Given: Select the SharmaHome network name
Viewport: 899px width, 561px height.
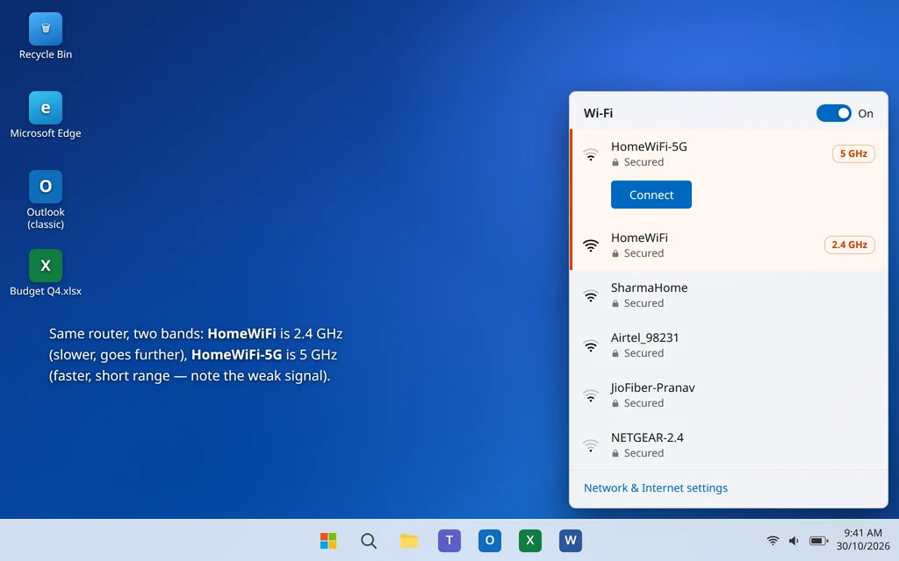Looking at the screenshot, I should pyautogui.click(x=649, y=288).
